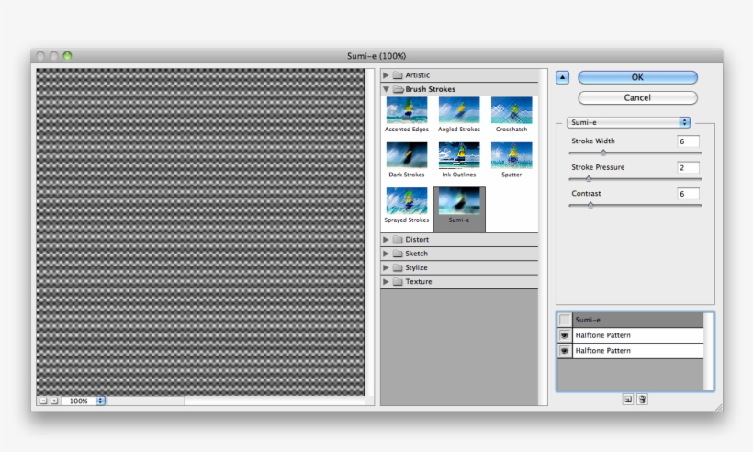Select the Sumi-e effect layer row

pyautogui.click(x=630, y=320)
